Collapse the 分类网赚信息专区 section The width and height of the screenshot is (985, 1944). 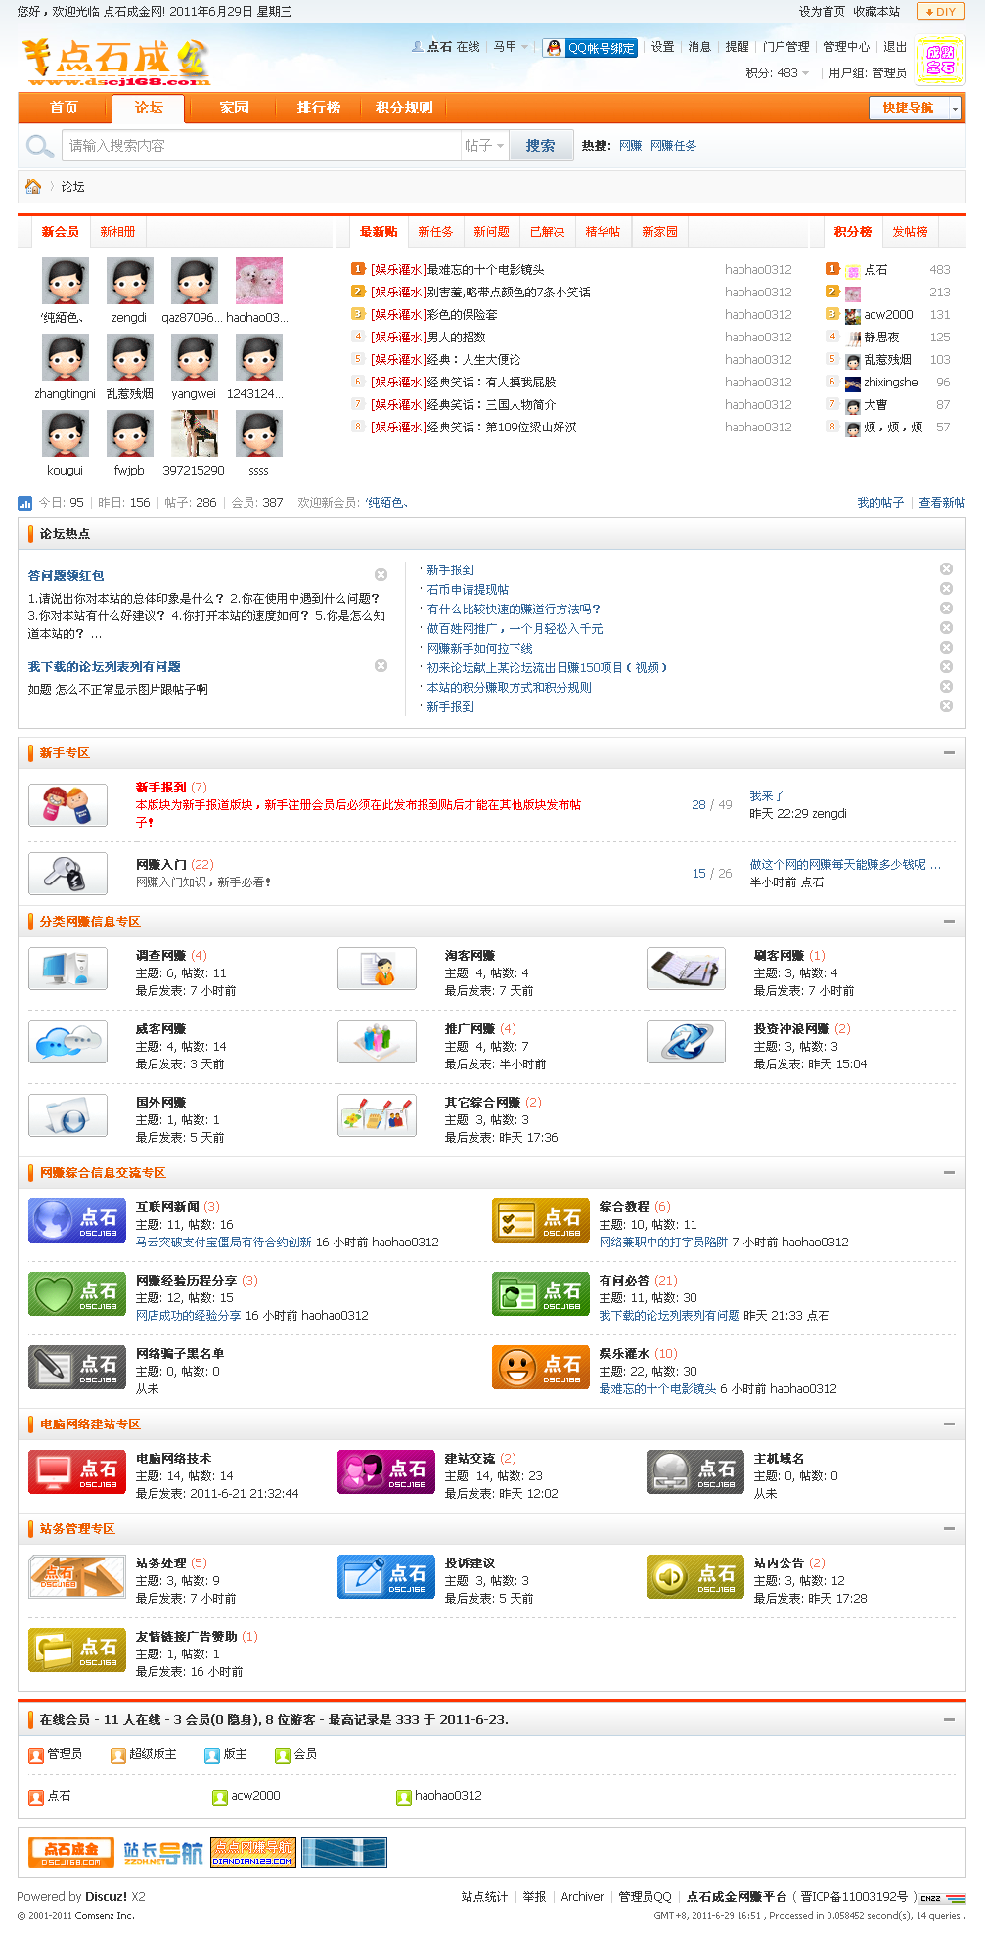(x=949, y=922)
